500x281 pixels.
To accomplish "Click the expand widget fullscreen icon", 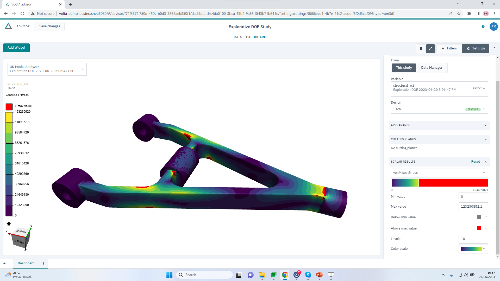I will pyautogui.click(x=430, y=48).
